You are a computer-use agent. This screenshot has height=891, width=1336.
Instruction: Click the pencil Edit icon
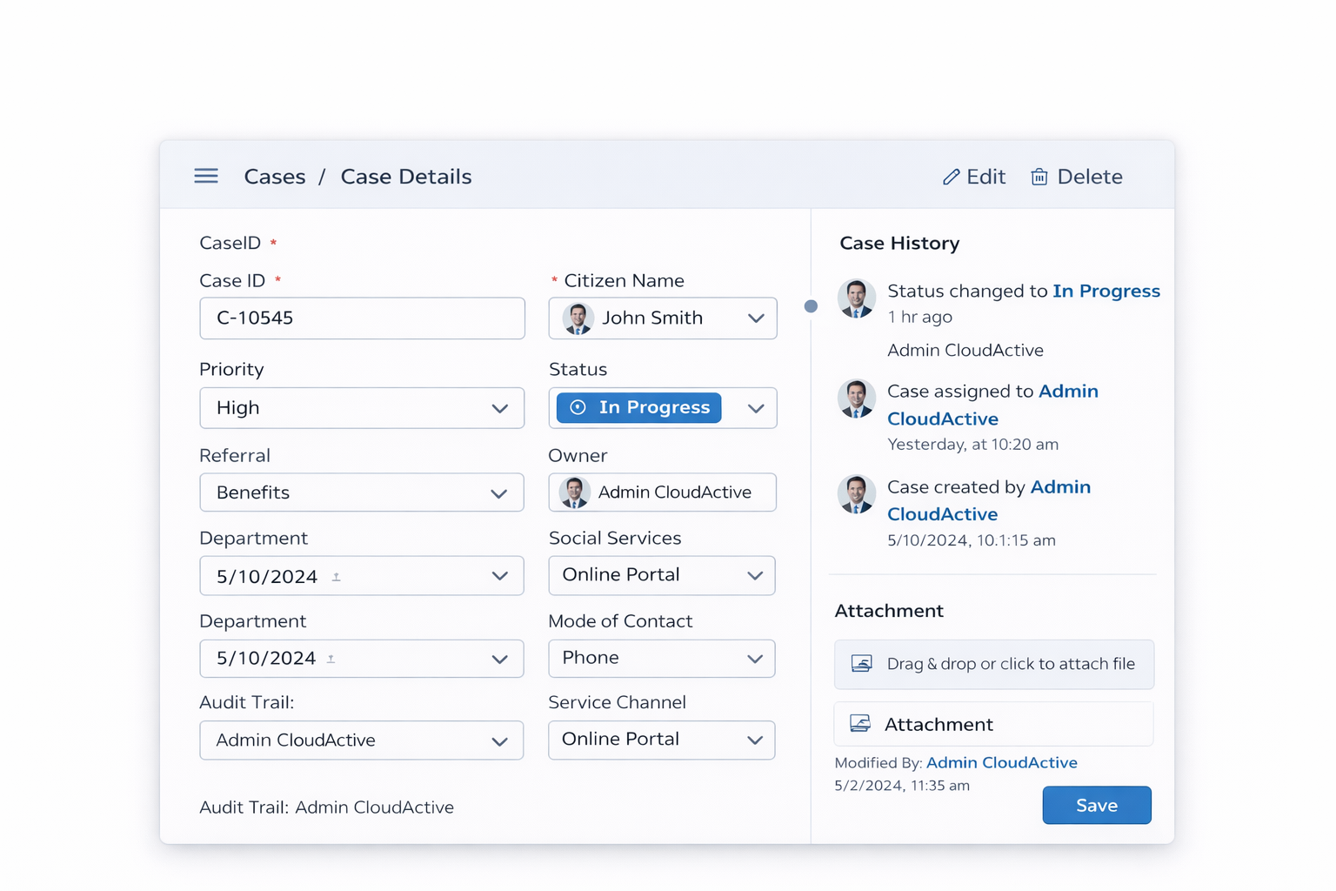click(x=951, y=178)
